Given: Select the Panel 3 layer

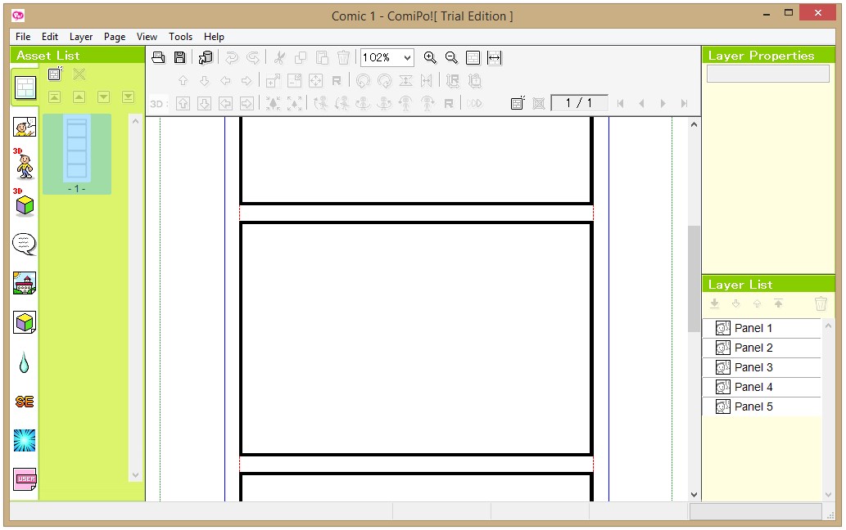Looking at the screenshot, I should click(x=753, y=367).
